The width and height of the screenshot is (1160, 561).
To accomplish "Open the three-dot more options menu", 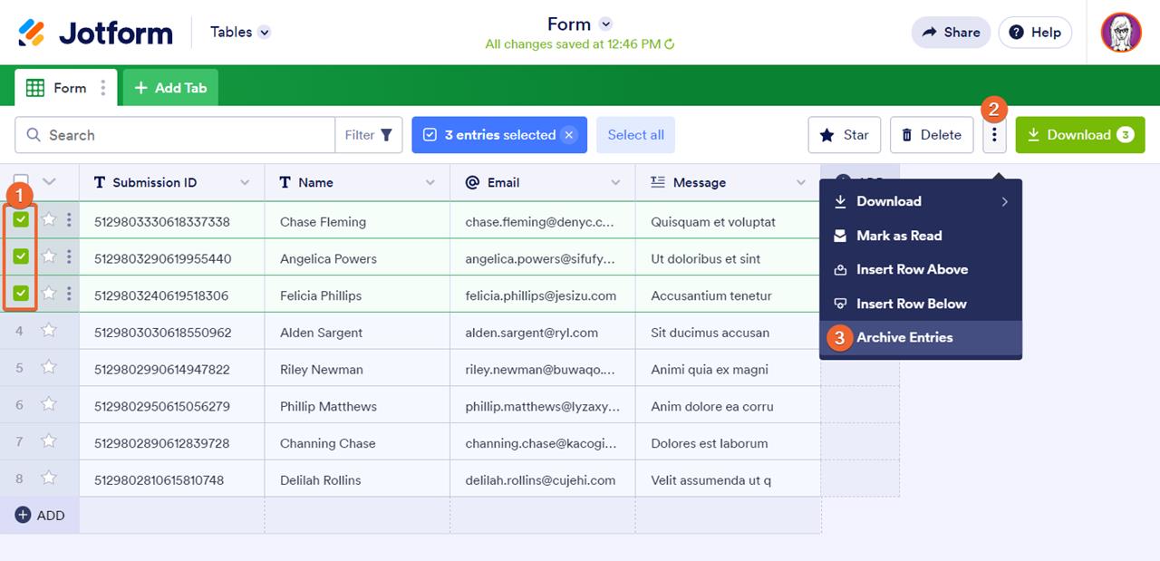I will 994,135.
